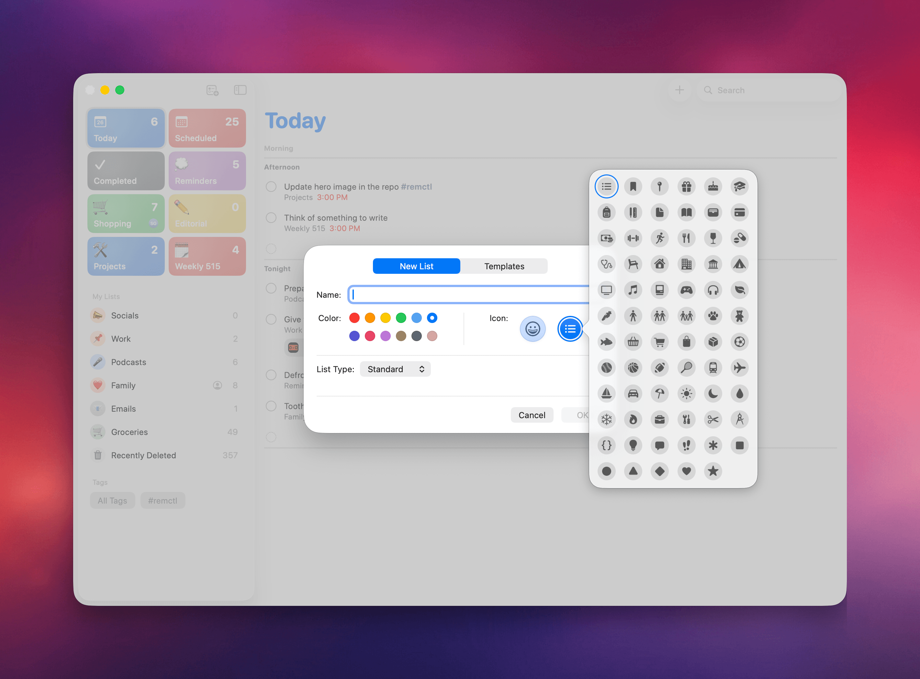This screenshot has height=679, width=920.
Task: Pick the running figure icon
Action: 660,239
